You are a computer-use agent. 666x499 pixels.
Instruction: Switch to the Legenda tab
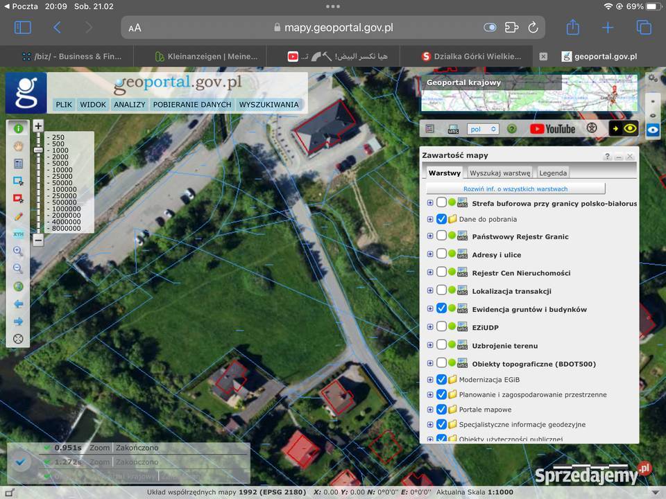pos(552,173)
